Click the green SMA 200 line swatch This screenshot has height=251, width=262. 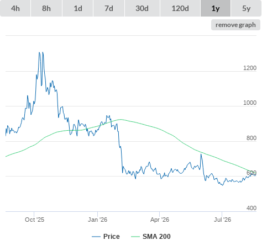tap(135, 237)
